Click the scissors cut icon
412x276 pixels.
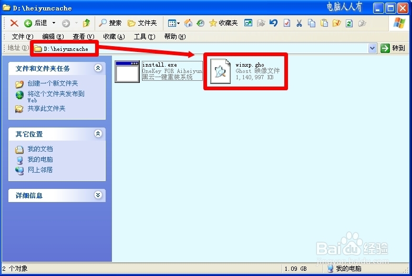(299, 23)
